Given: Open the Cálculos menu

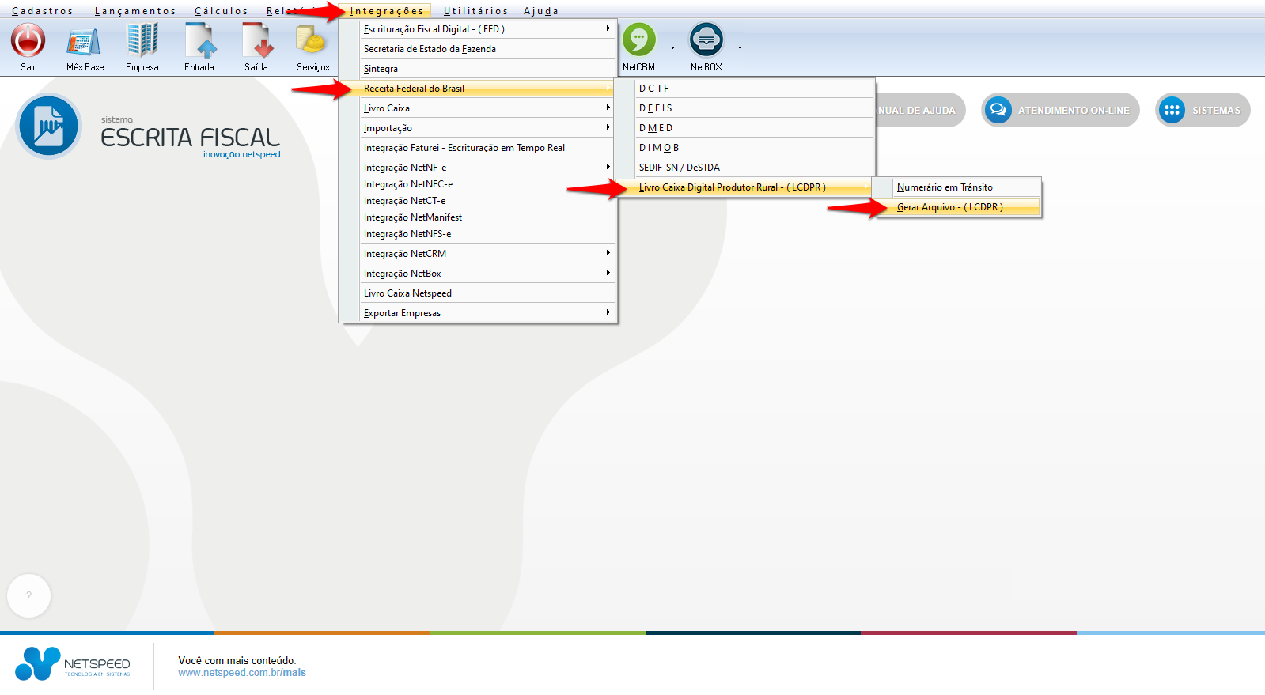Looking at the screenshot, I should pyautogui.click(x=222, y=11).
